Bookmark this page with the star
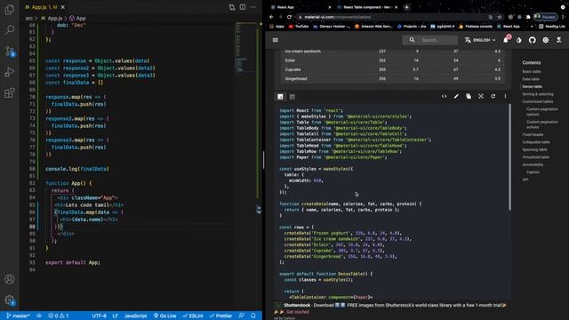This screenshot has height=320, width=569. click(x=500, y=17)
